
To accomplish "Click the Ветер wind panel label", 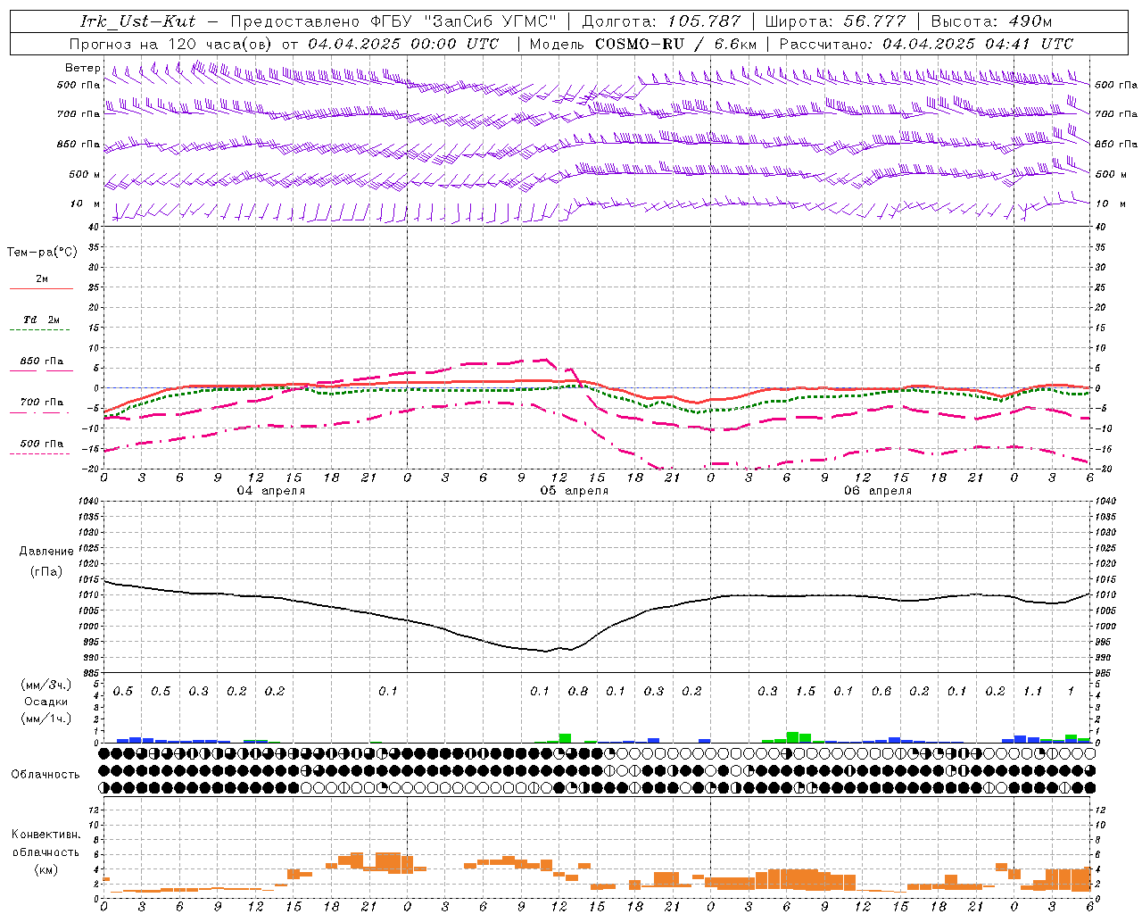I will click(83, 68).
